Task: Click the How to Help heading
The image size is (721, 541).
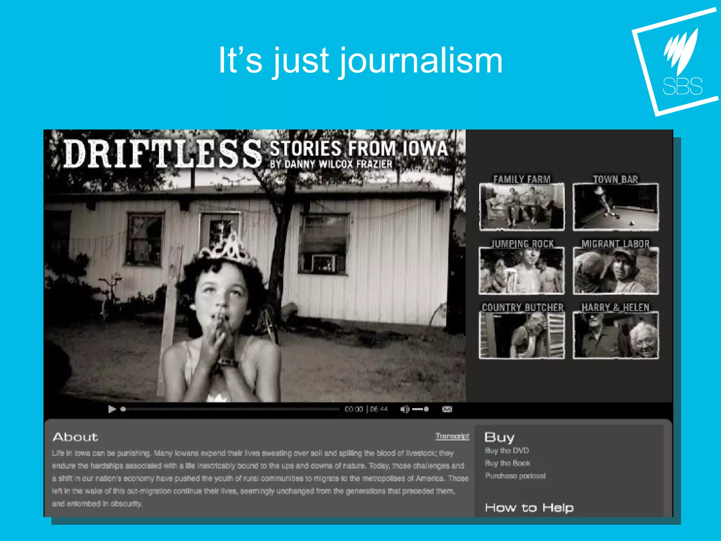Action: click(x=529, y=508)
